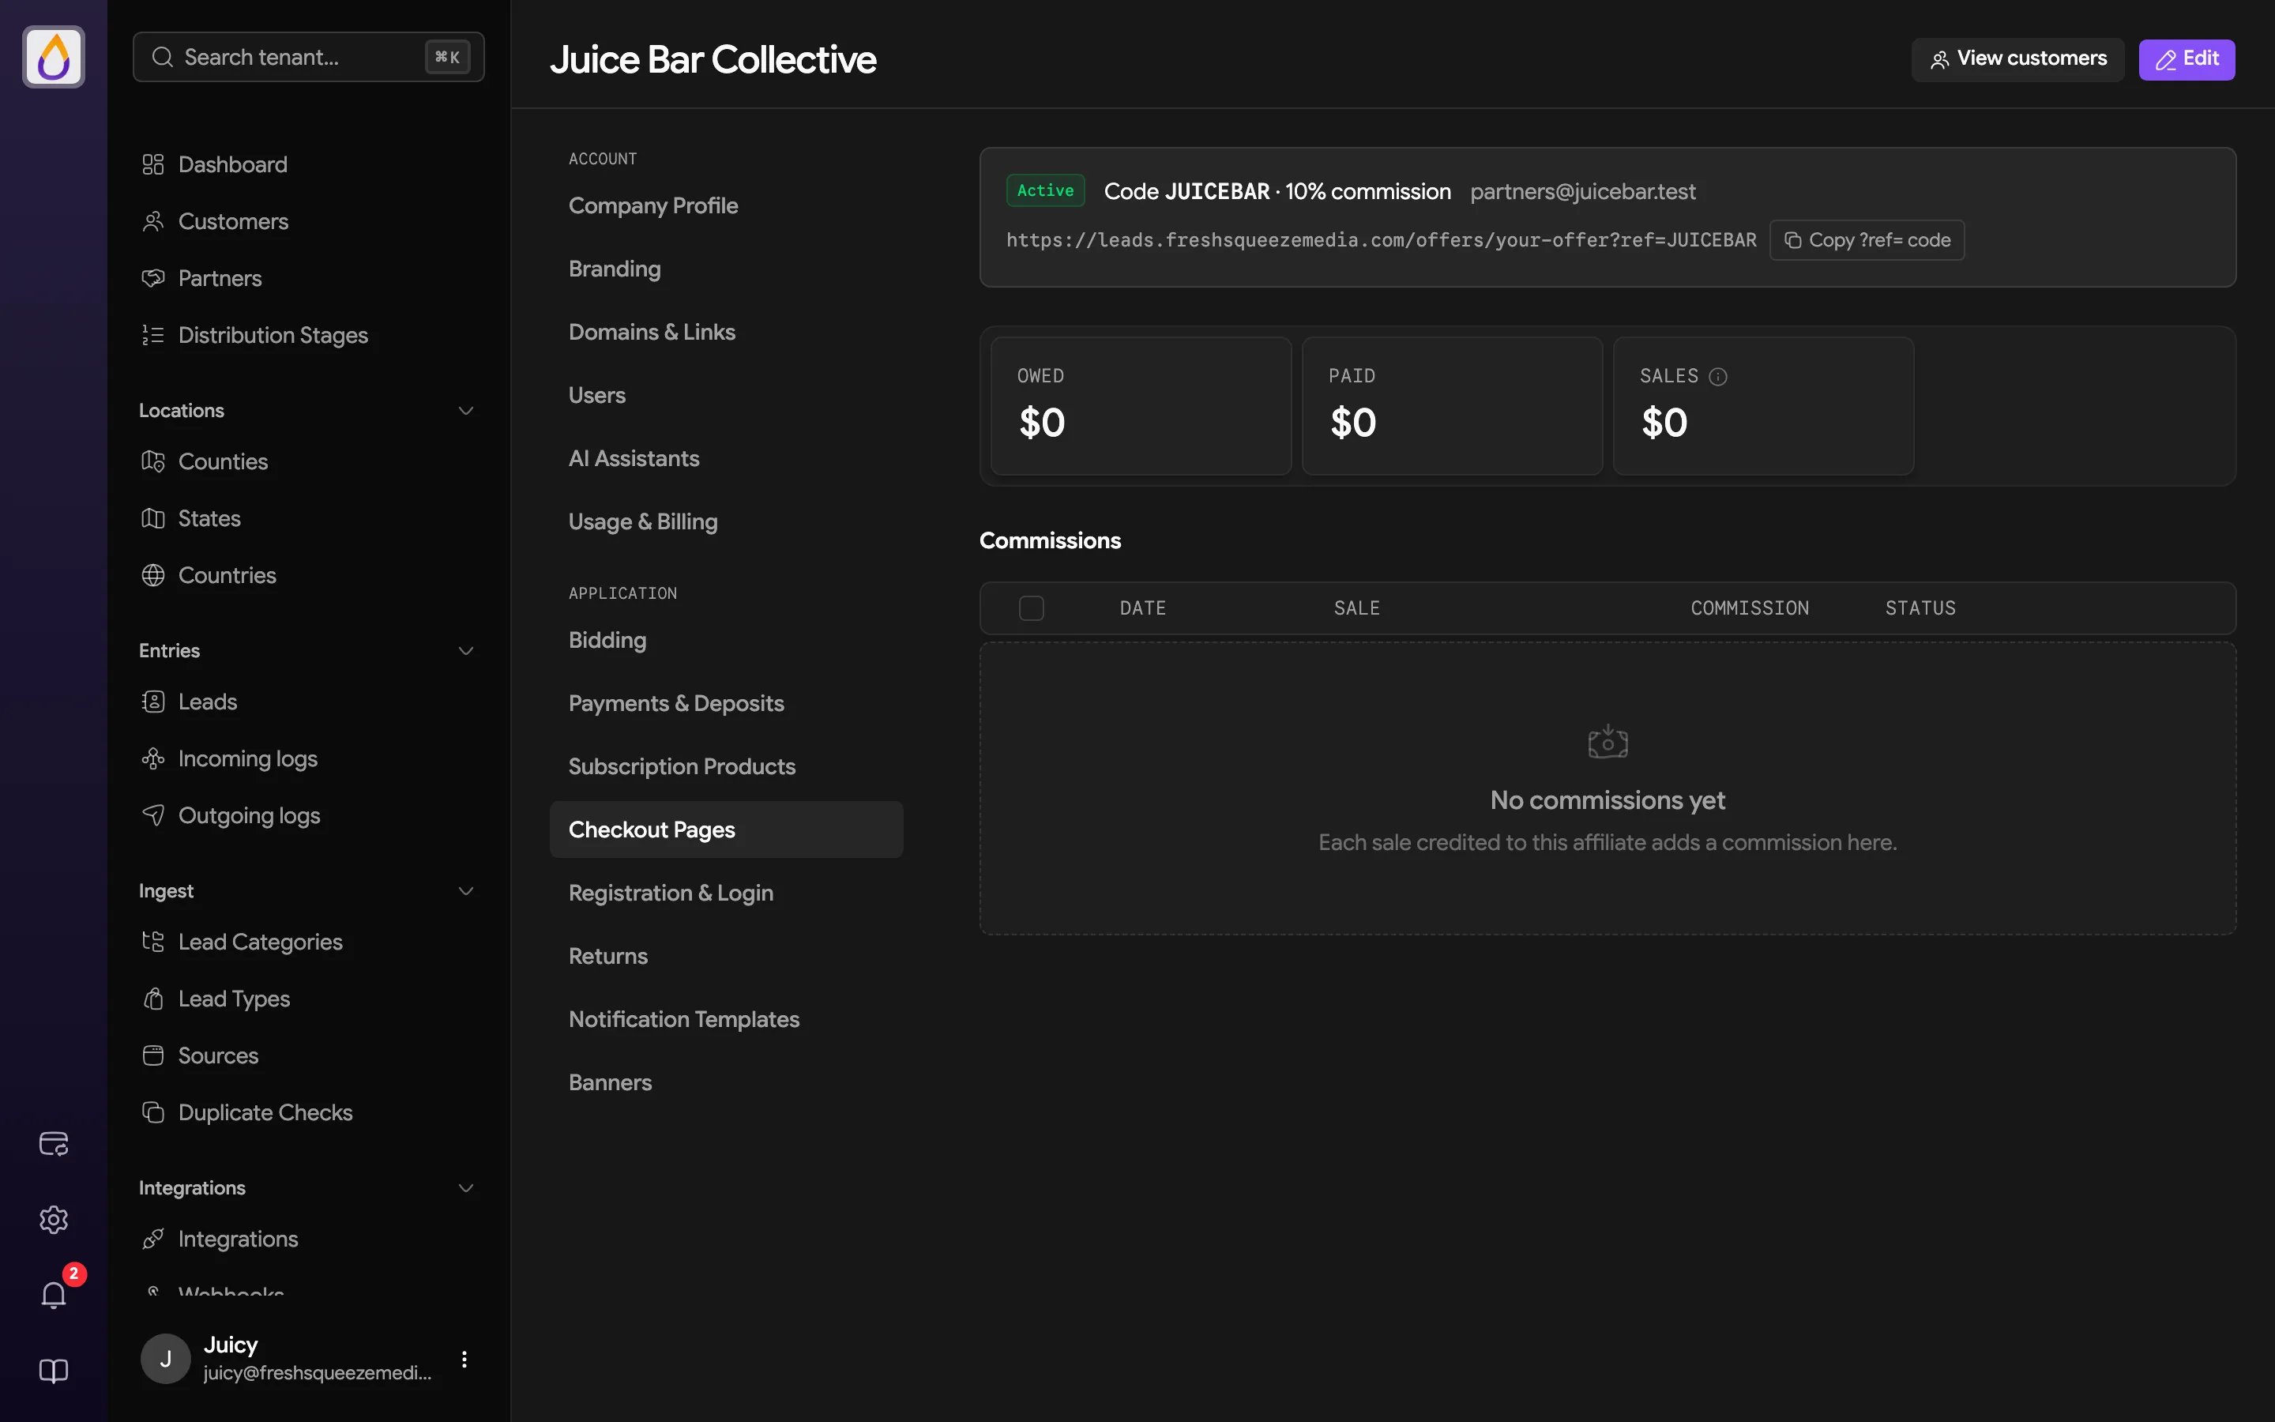2275x1422 pixels.
Task: Click the Customers people icon in sidebar
Action: point(153,222)
